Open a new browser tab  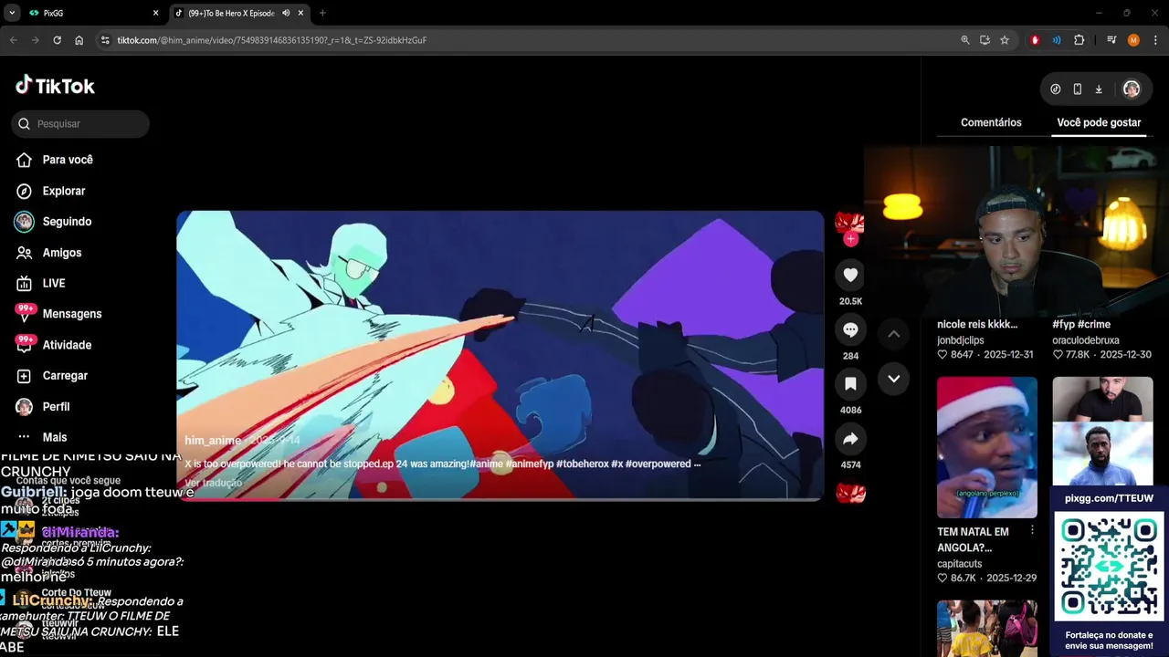pyautogui.click(x=322, y=13)
